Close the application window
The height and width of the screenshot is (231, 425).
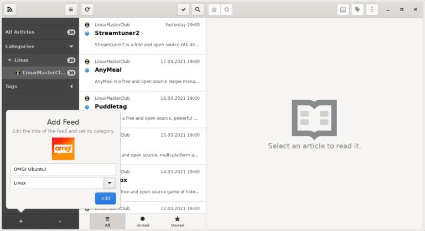click(415, 10)
